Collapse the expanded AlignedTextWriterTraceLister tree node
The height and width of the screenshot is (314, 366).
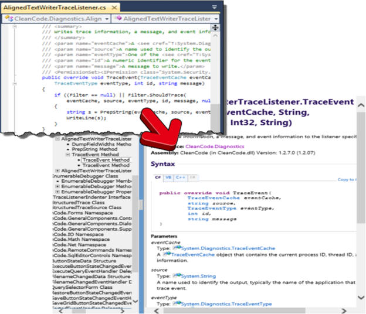(x=57, y=139)
